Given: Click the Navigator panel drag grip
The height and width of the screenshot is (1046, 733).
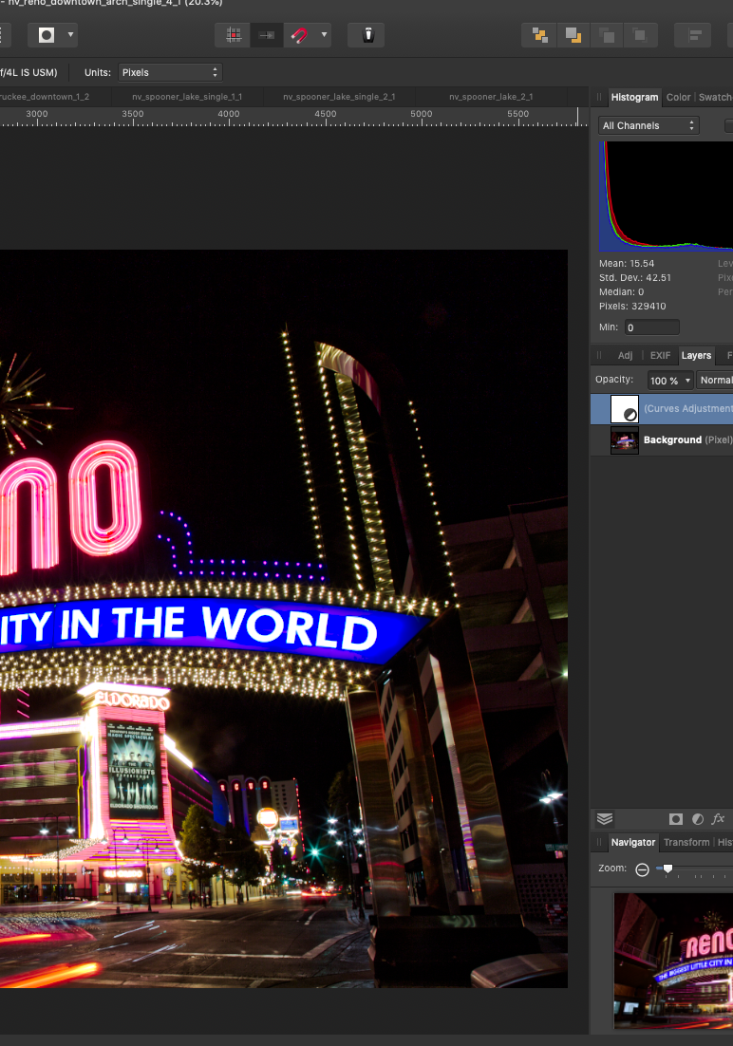Looking at the screenshot, I should 599,843.
